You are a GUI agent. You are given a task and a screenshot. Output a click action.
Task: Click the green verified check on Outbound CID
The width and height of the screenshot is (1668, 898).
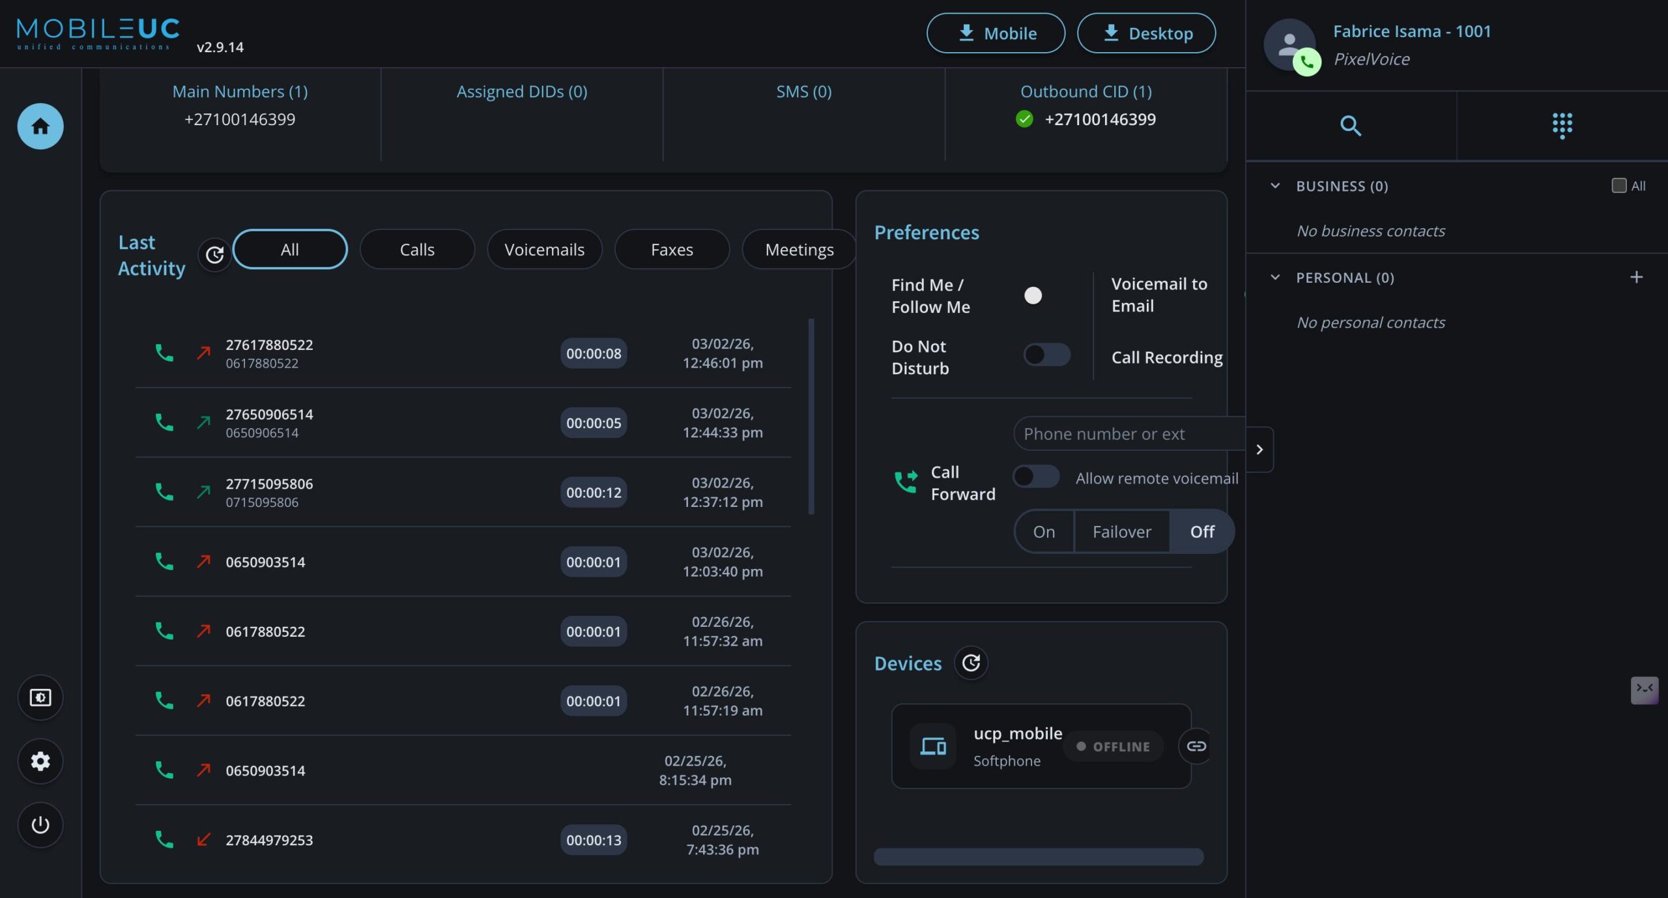[1024, 119]
